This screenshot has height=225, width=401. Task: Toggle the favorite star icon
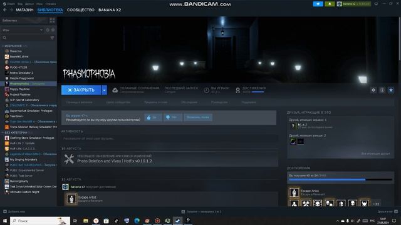(391, 90)
